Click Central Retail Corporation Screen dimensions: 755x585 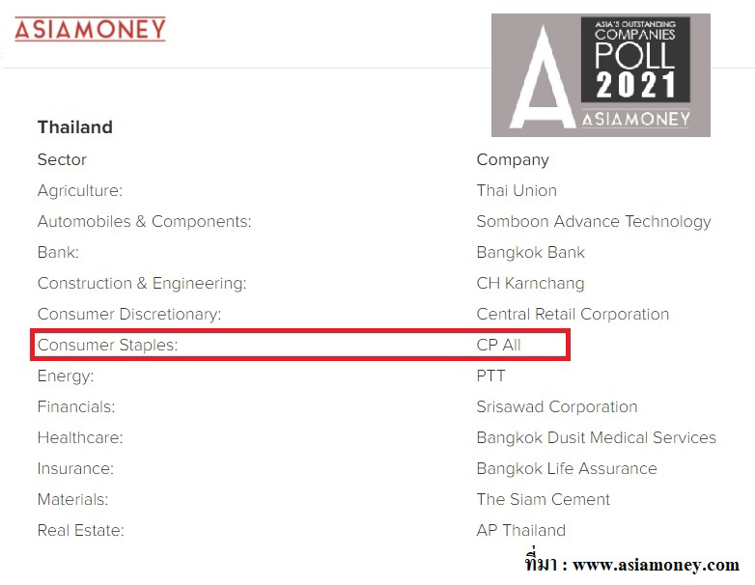573,314
